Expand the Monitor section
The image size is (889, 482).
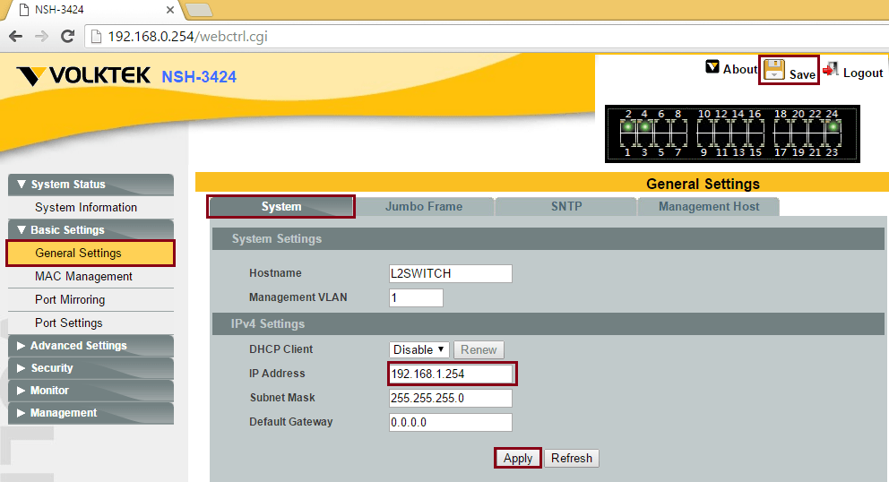coord(91,390)
